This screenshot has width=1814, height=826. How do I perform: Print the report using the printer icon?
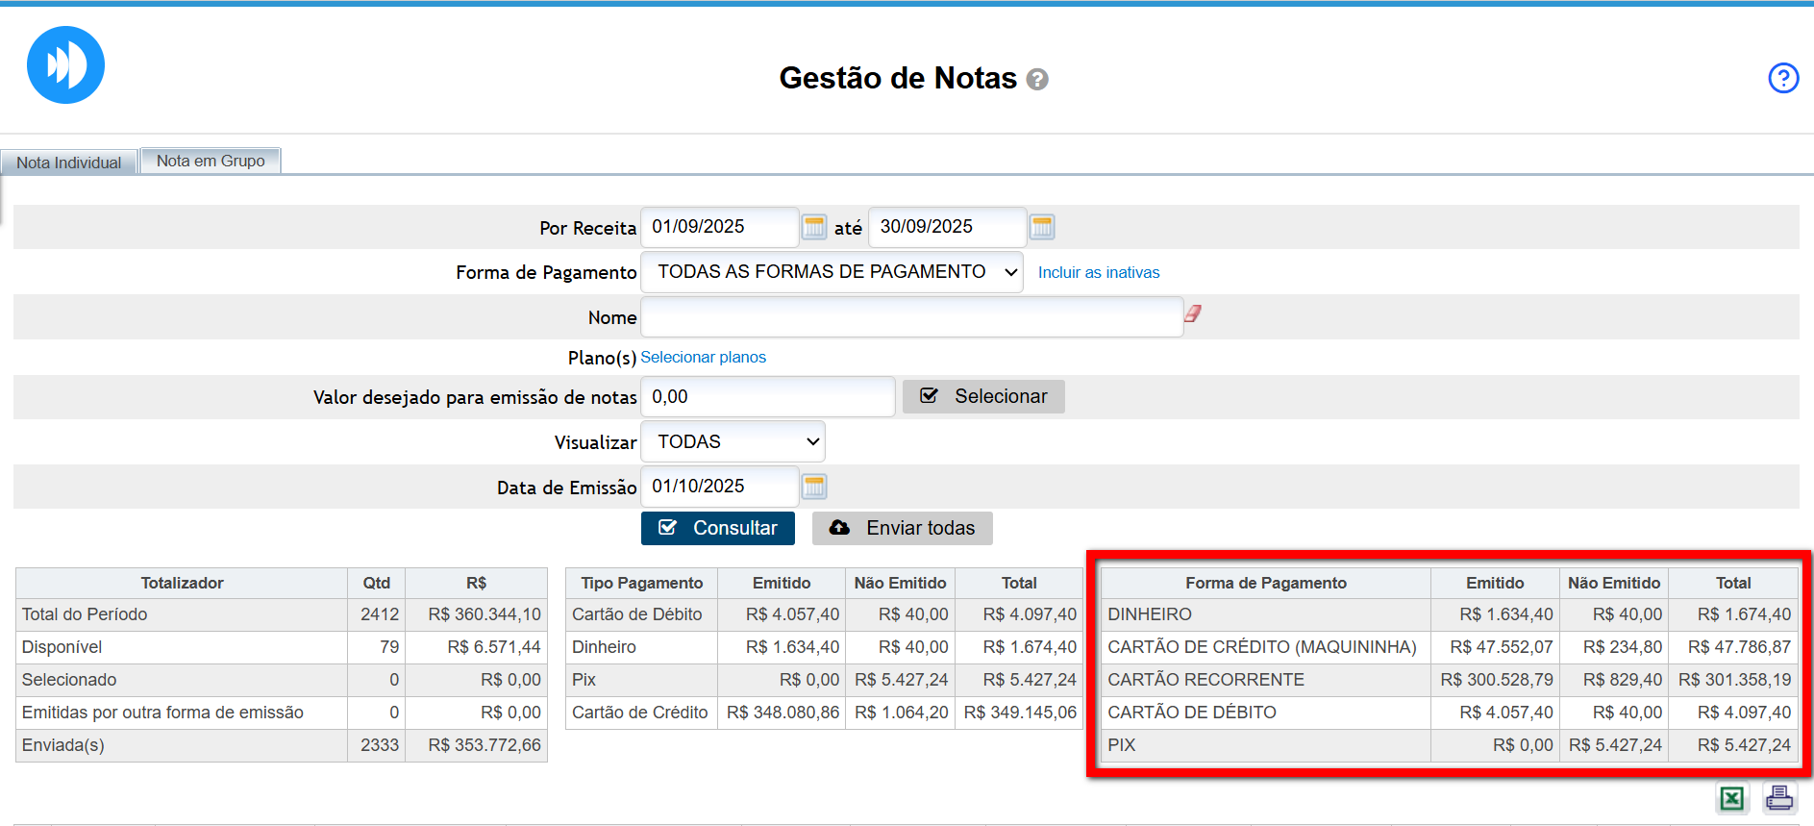(x=1779, y=798)
